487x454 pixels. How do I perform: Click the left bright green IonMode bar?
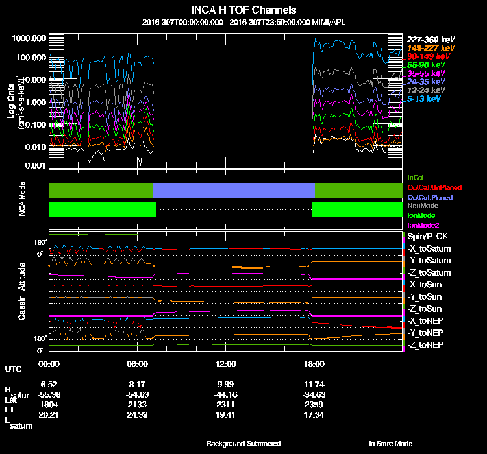102,209
